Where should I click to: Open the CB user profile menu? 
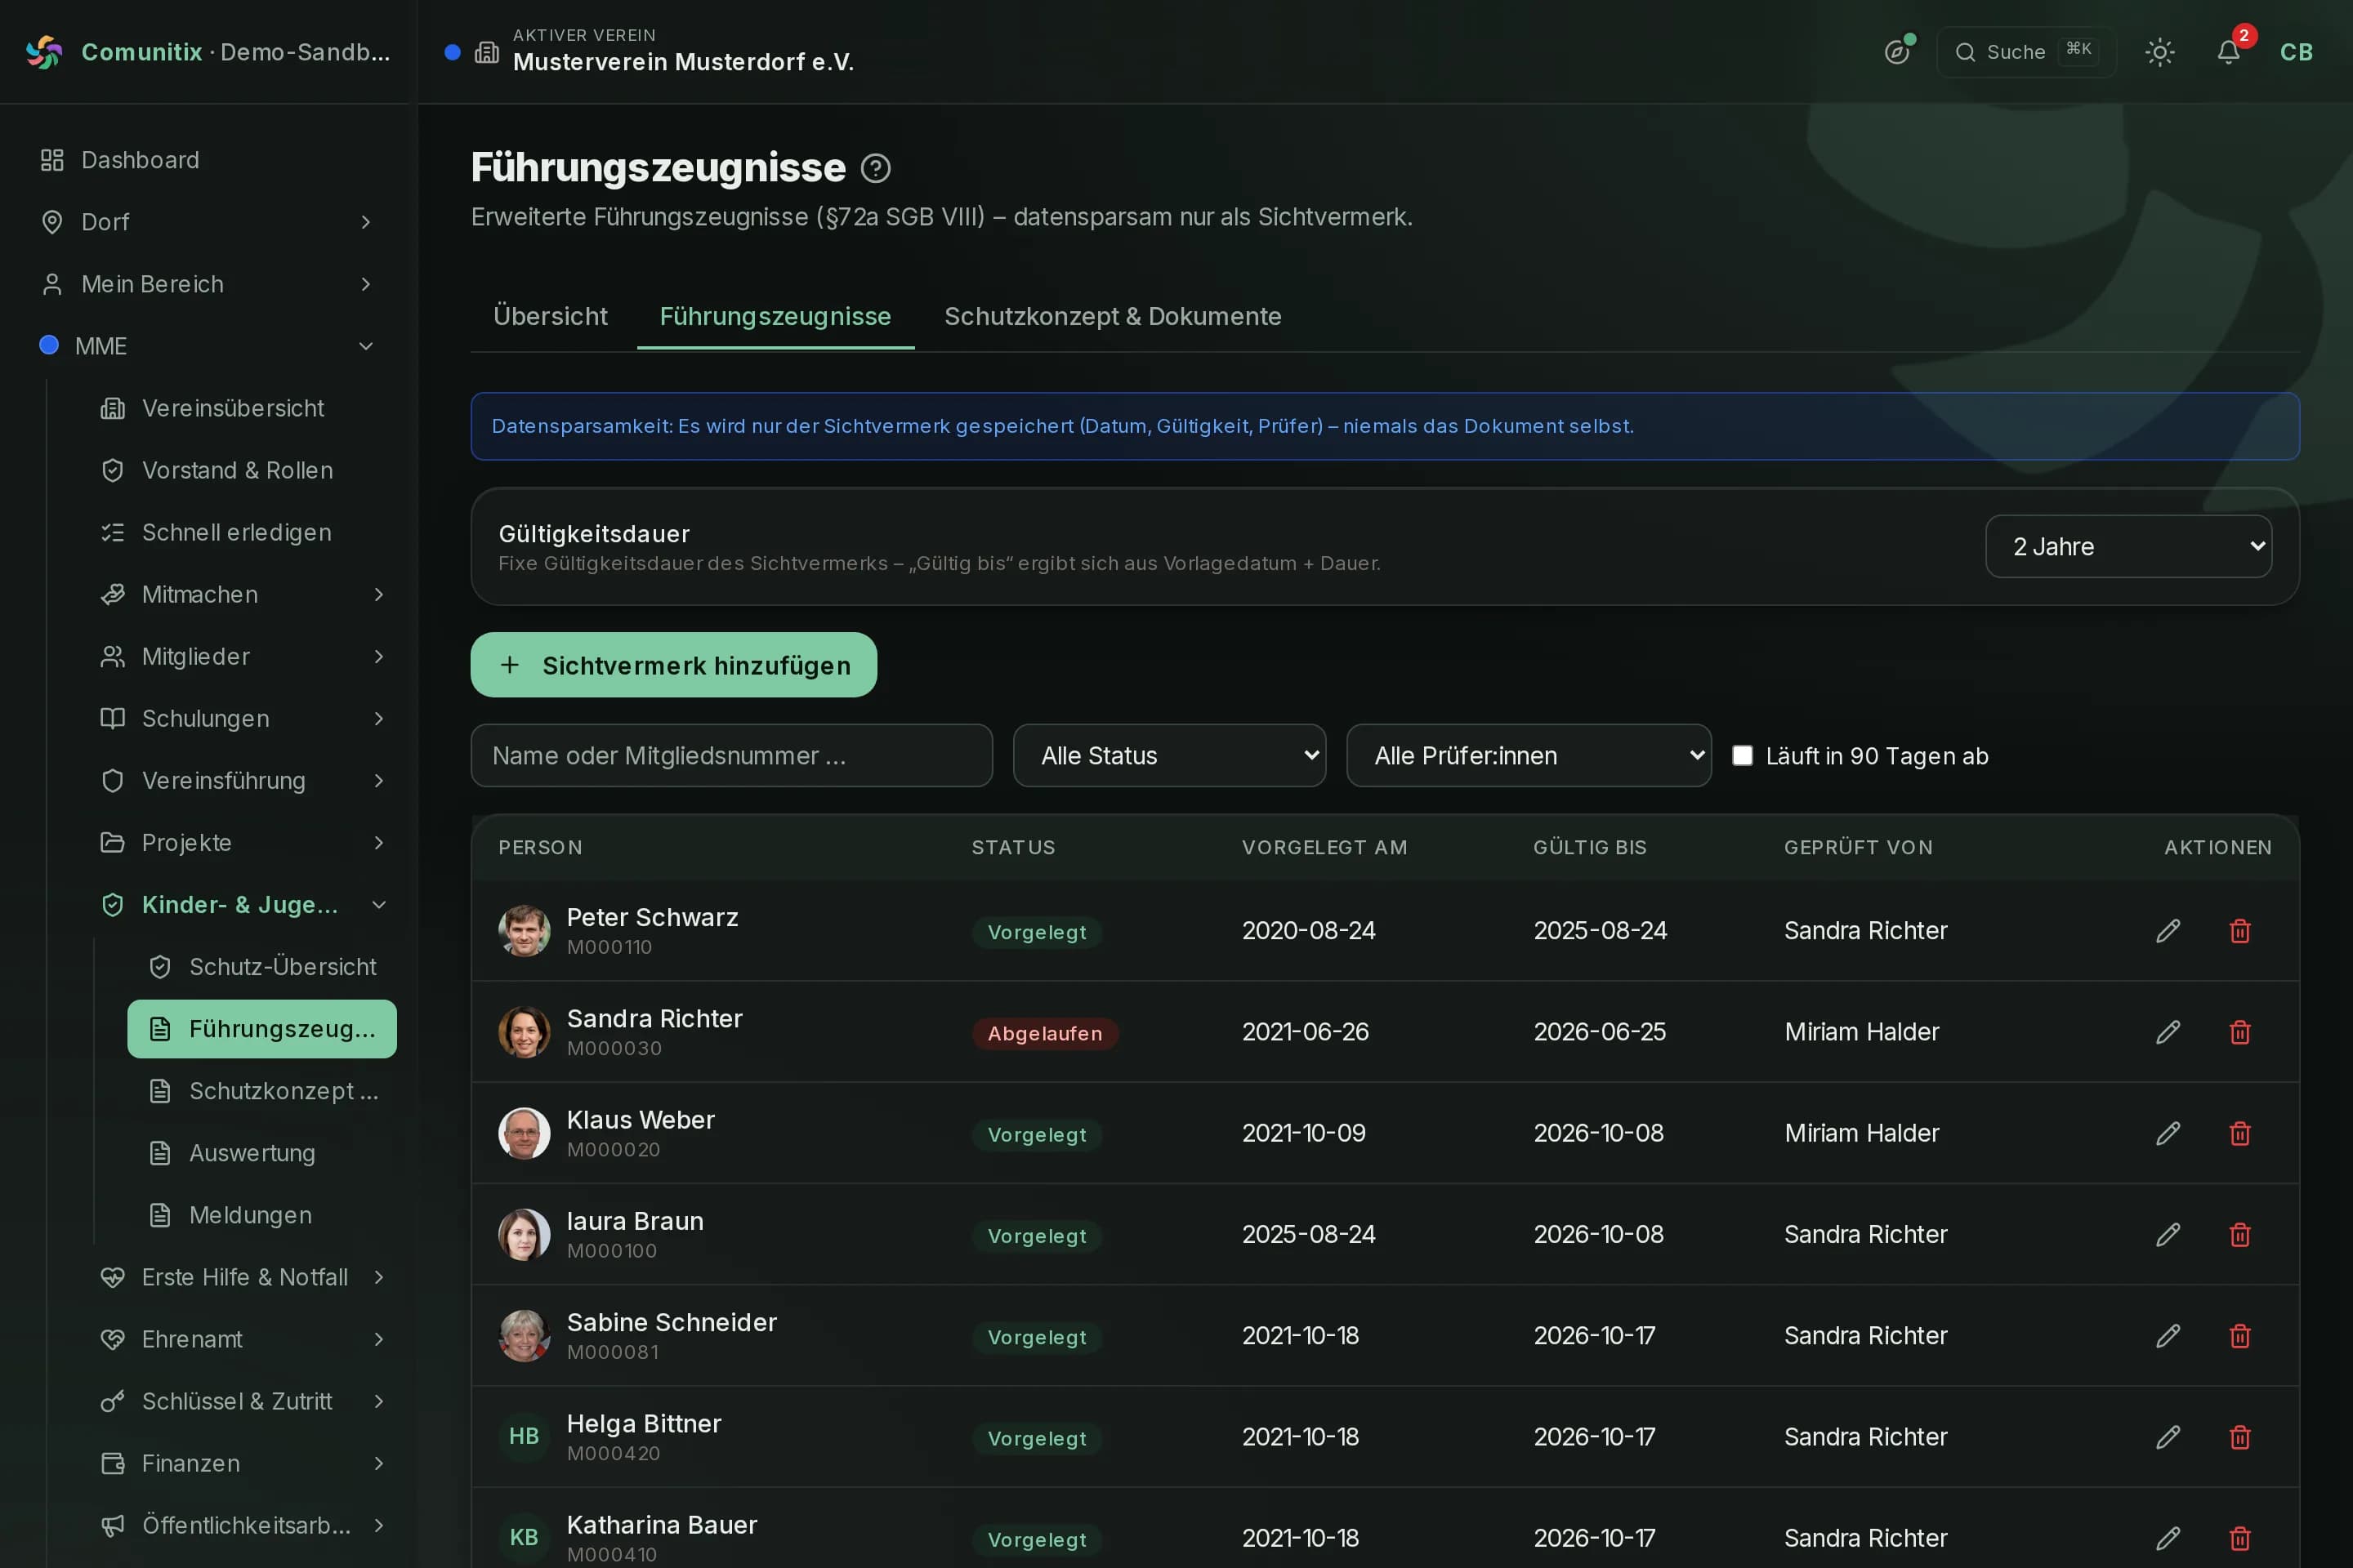click(2296, 52)
